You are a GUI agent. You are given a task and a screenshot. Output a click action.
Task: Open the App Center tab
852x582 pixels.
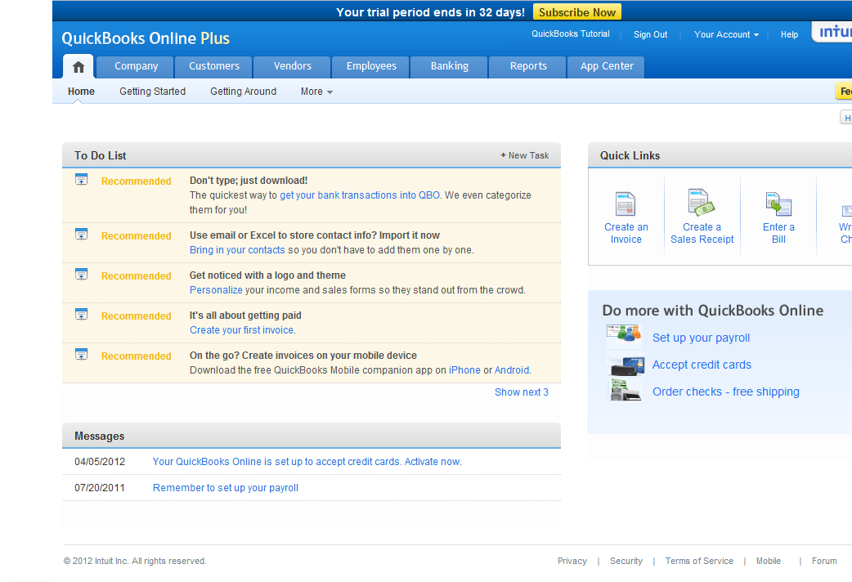click(607, 67)
